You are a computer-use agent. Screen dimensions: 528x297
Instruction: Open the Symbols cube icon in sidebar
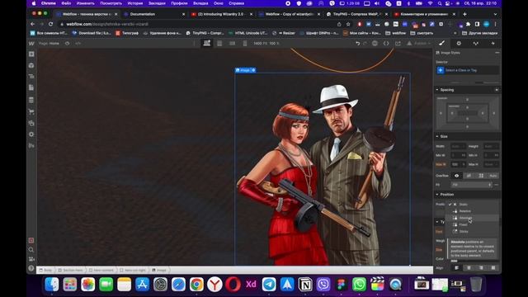tap(31, 65)
